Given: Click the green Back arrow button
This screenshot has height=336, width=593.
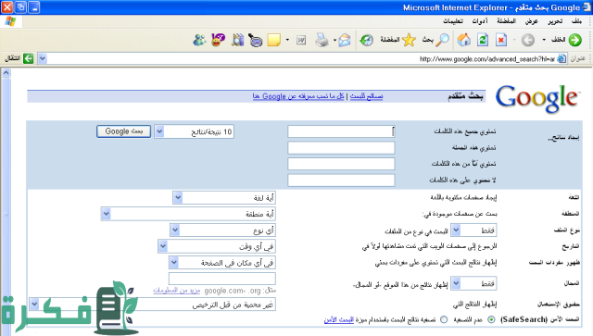Looking at the screenshot, I should [x=574, y=40].
